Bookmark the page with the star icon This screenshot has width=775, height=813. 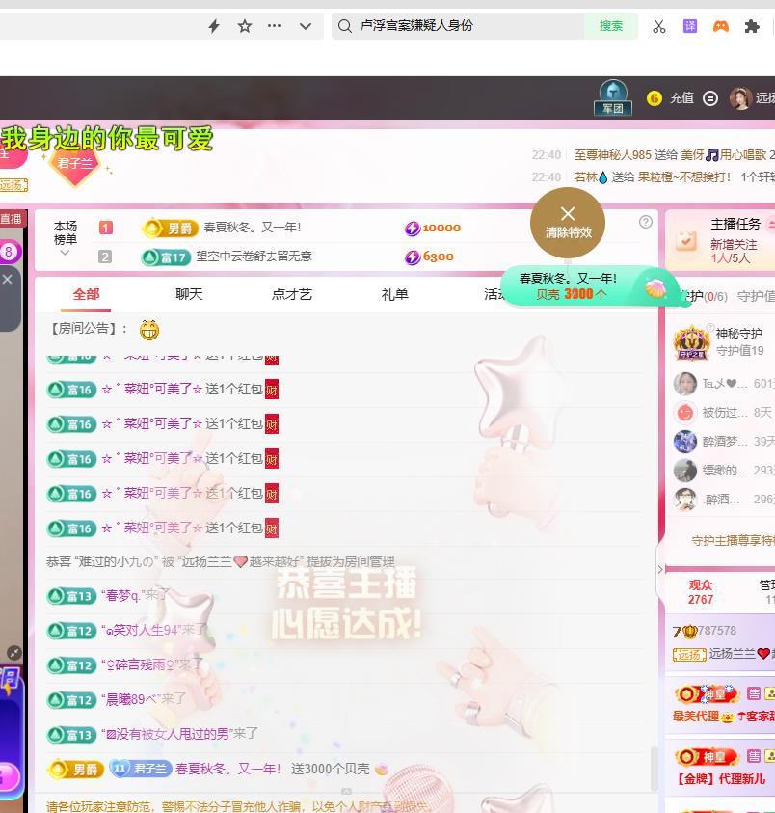pos(245,26)
